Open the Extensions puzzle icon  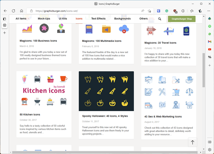coord(183,11)
